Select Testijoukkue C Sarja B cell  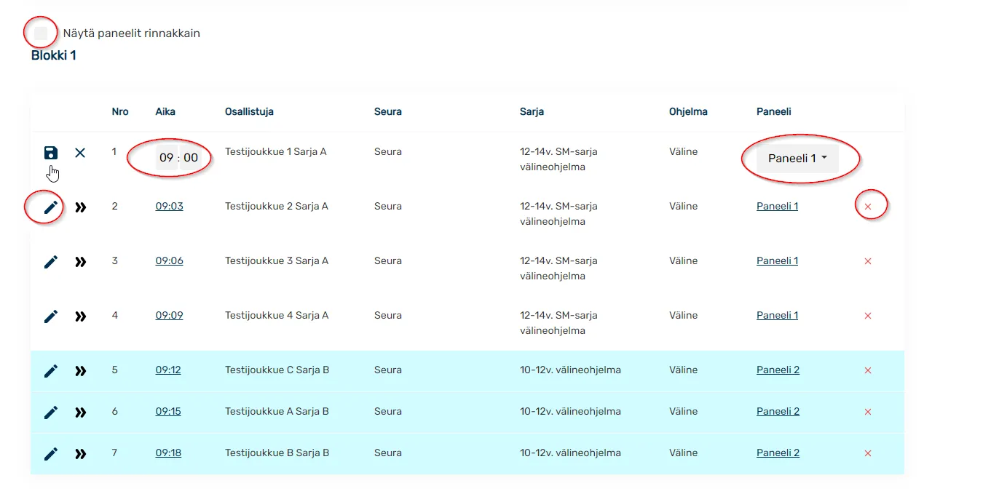point(277,370)
